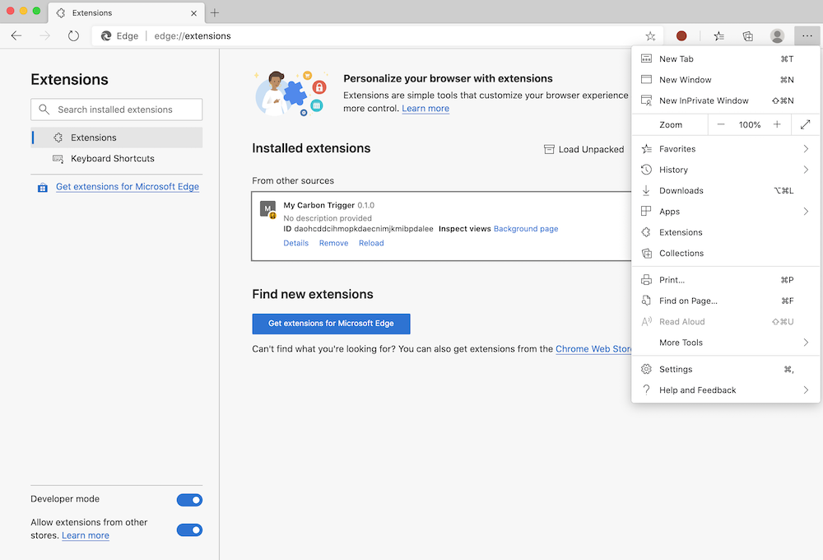The width and height of the screenshot is (823, 560).
Task: Disable Developer mode
Action: point(189,500)
